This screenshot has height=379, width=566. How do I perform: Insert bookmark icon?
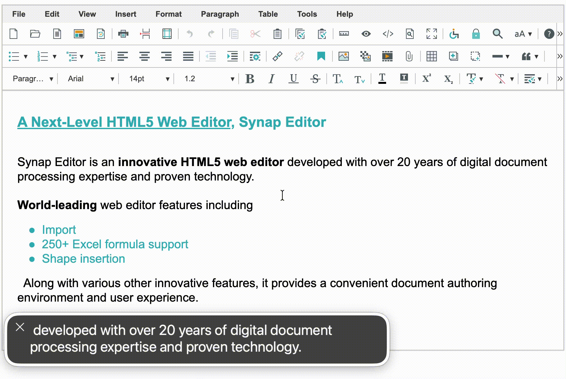click(321, 57)
